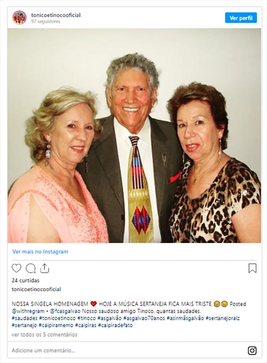Viewport: 267px width, 363px height.
Task: Click the Ver perfil button
Action: click(x=241, y=18)
